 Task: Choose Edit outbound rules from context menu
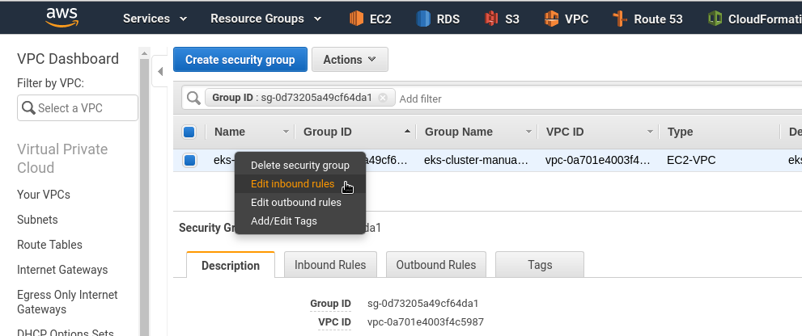[299, 203]
